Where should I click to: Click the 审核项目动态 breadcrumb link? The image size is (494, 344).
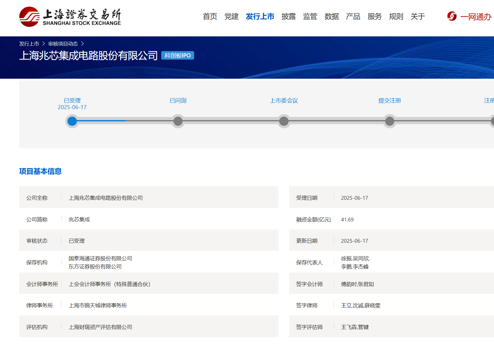point(63,44)
